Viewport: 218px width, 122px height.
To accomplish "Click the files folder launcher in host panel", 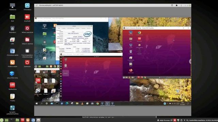I will 17,120.
